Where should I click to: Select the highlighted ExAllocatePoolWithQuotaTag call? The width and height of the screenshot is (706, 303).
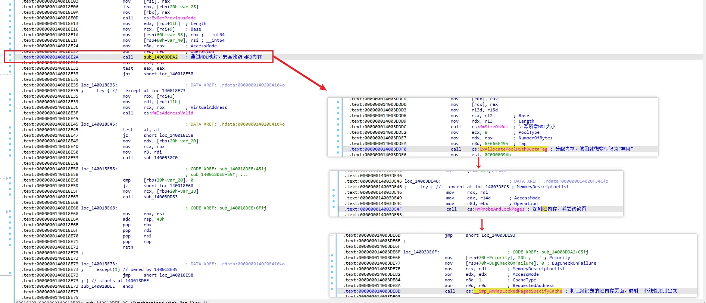pos(513,149)
